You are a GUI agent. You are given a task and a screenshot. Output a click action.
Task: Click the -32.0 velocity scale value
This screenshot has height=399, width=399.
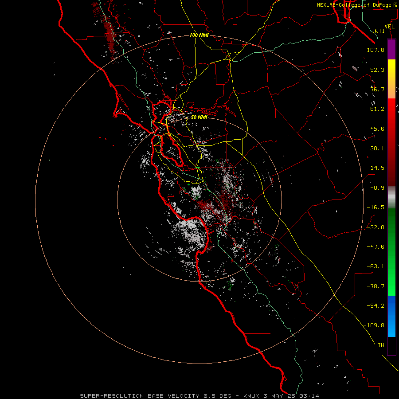coord(376,227)
